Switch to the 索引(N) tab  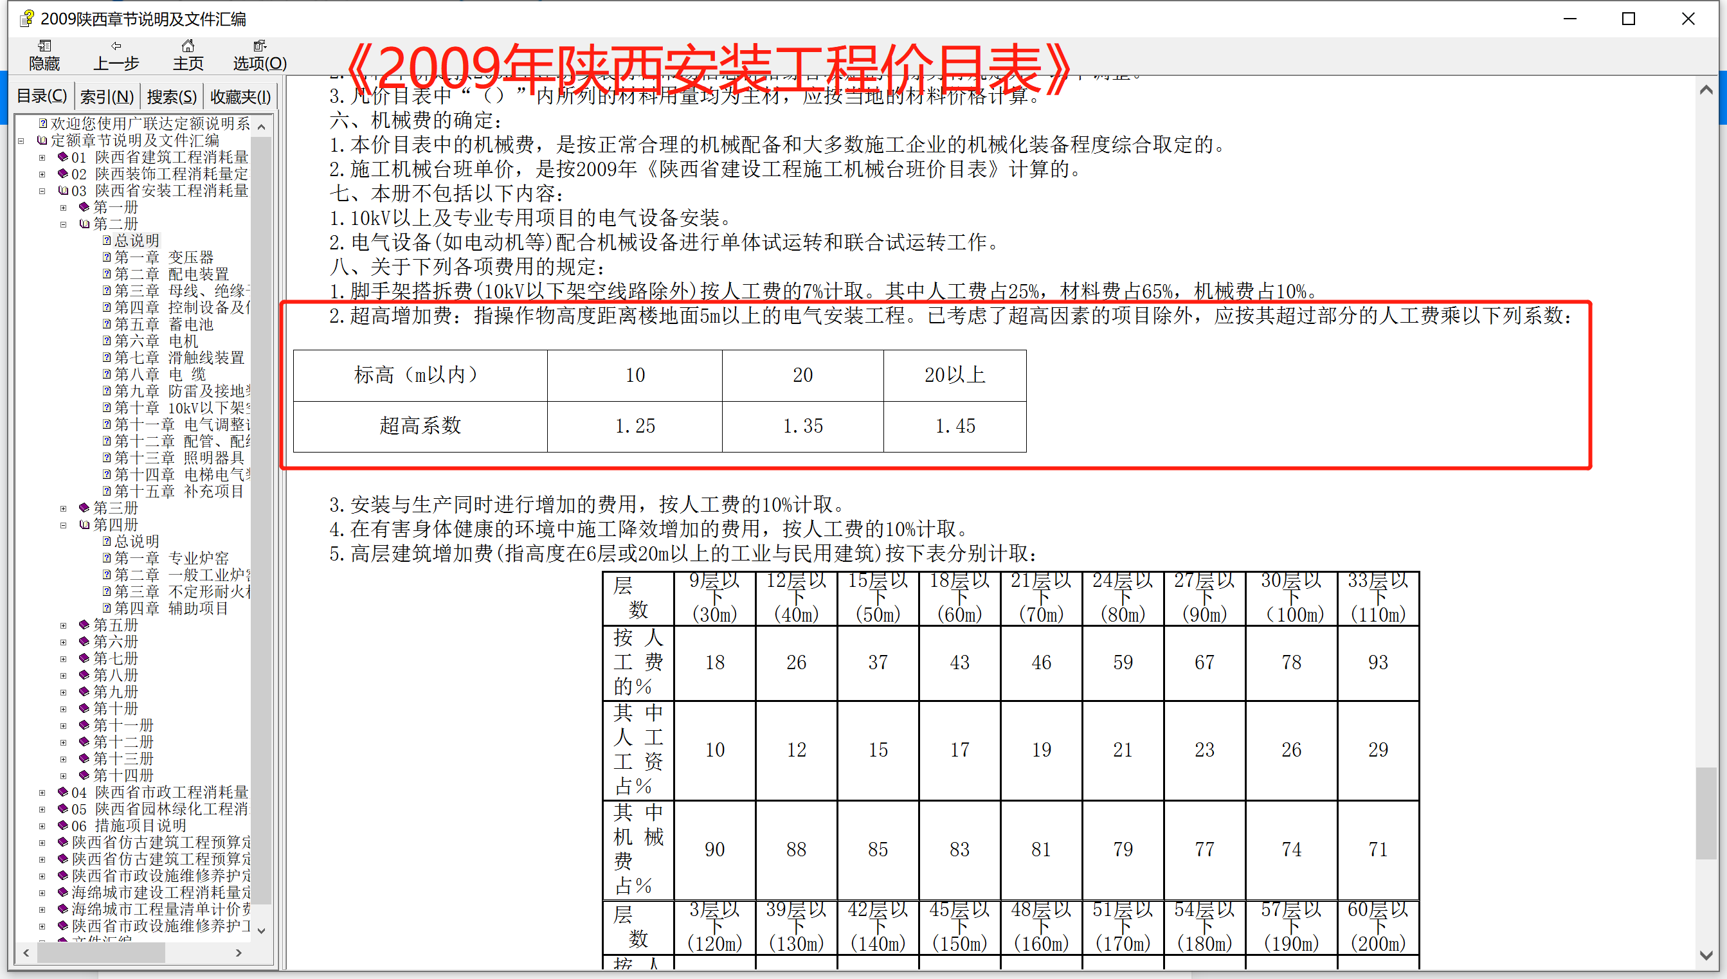pos(106,97)
